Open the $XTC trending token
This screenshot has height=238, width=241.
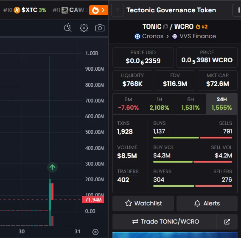click(x=25, y=10)
